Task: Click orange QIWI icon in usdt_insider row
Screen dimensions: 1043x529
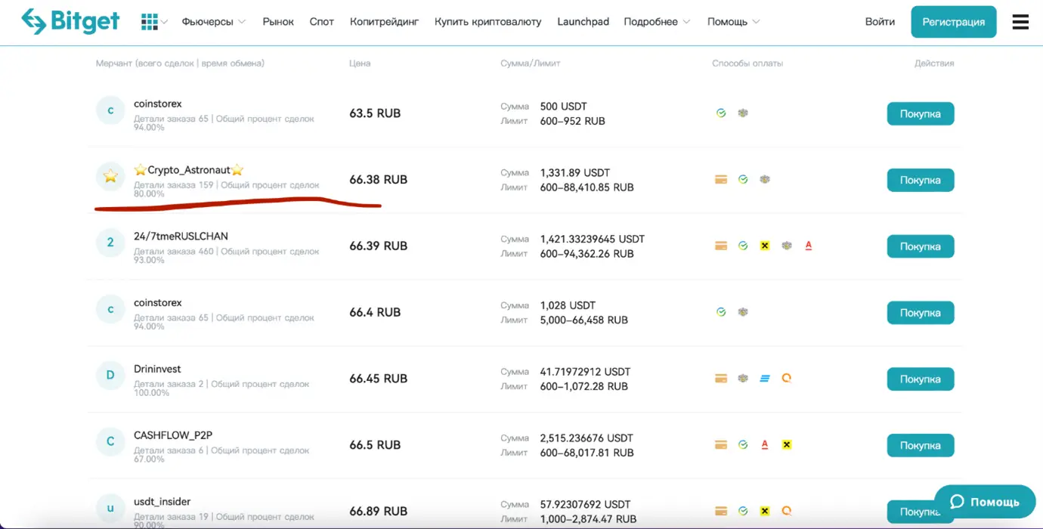Action: tap(787, 512)
